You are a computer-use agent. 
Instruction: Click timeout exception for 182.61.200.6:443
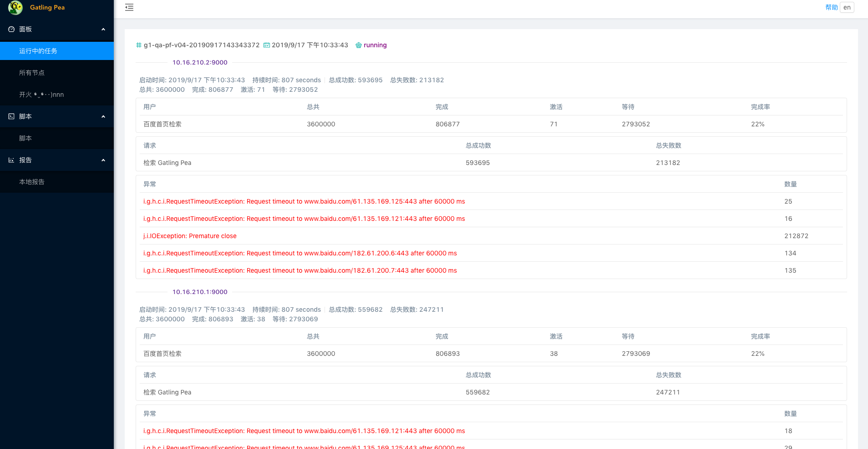(300, 253)
